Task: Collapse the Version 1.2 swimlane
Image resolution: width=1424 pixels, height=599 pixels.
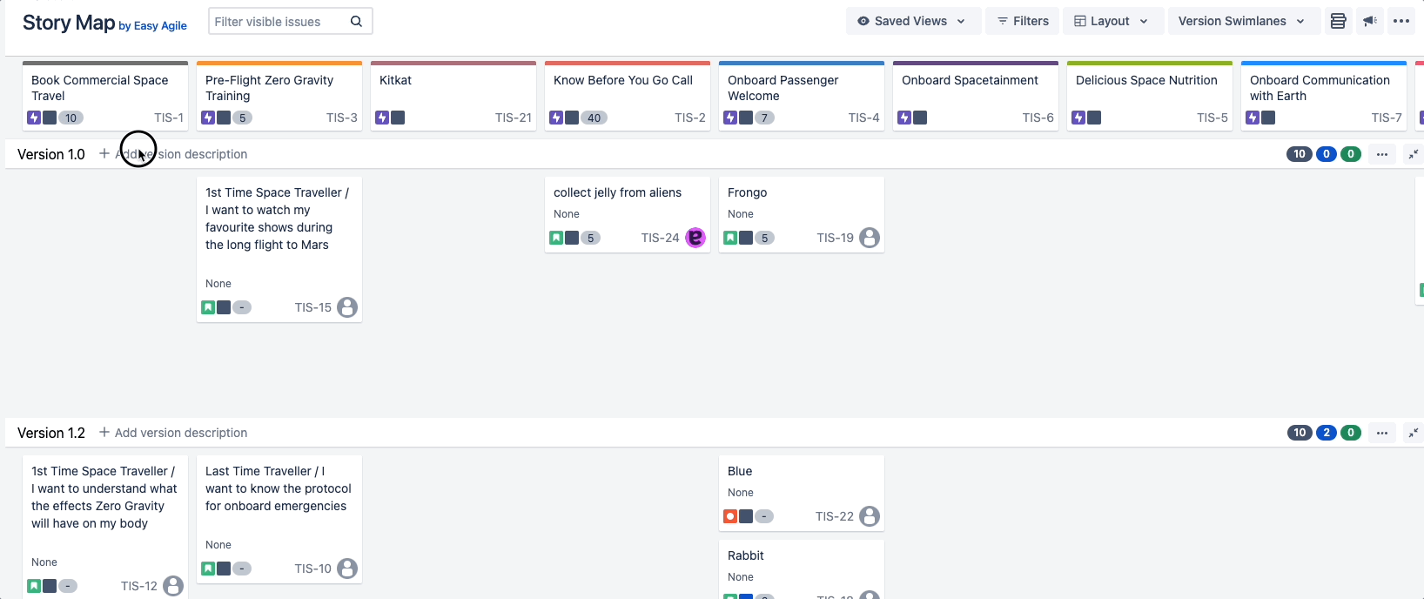Action: [x=1414, y=433]
